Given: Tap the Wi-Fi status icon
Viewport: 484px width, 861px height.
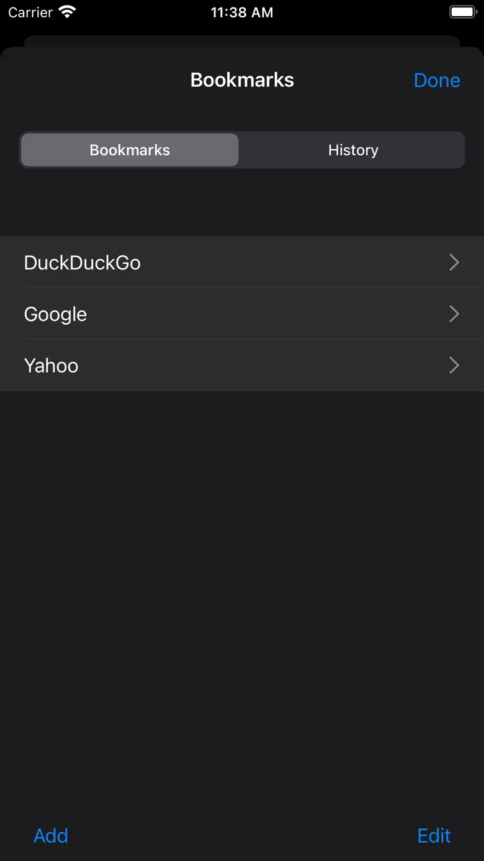Looking at the screenshot, I should (66, 12).
